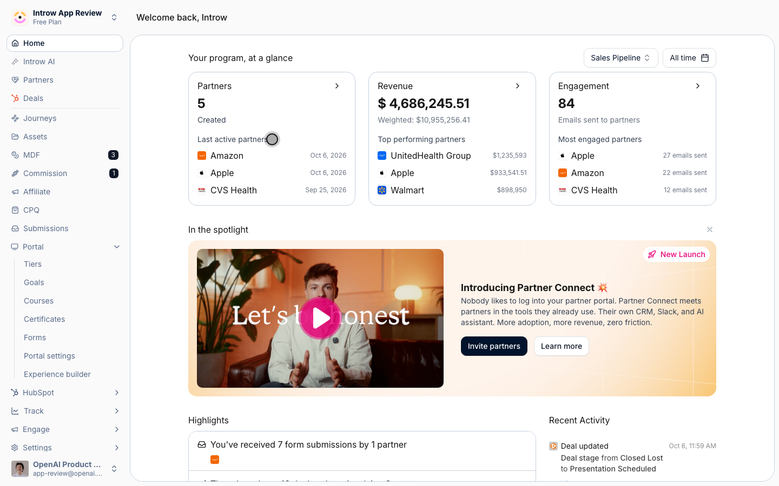Open the Sales Pipeline dropdown
This screenshot has height=486, width=779.
tap(620, 58)
